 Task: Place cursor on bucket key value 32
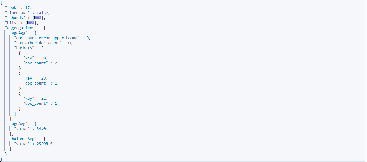pyautogui.click(x=43, y=99)
